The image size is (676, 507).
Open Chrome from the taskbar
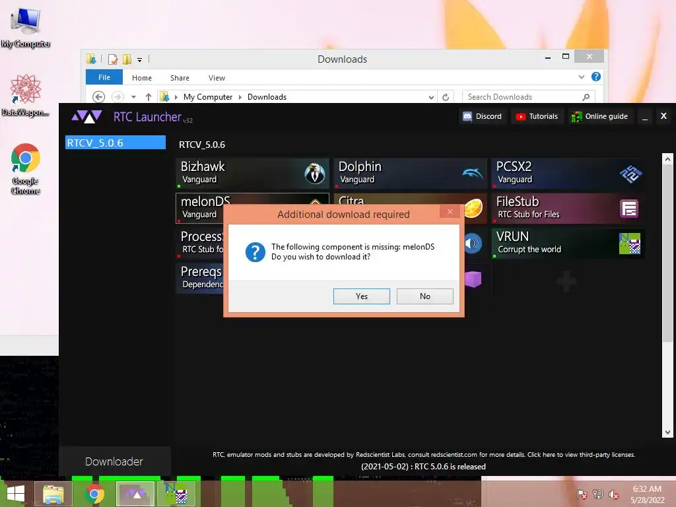(94, 494)
